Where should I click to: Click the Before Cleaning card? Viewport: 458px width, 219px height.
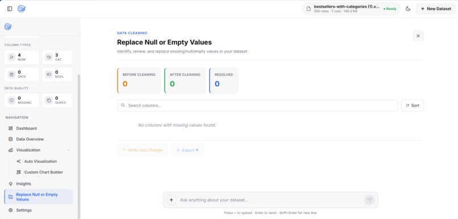(139, 81)
